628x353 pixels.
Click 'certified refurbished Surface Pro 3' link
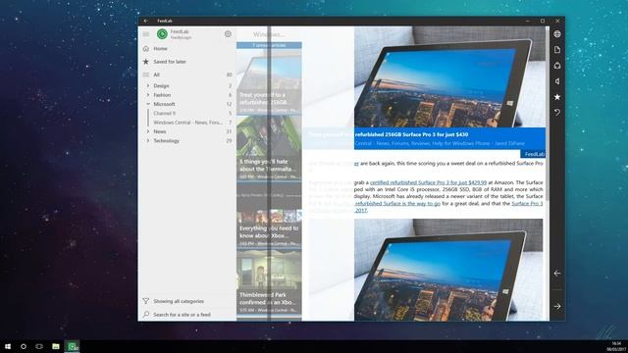point(428,182)
